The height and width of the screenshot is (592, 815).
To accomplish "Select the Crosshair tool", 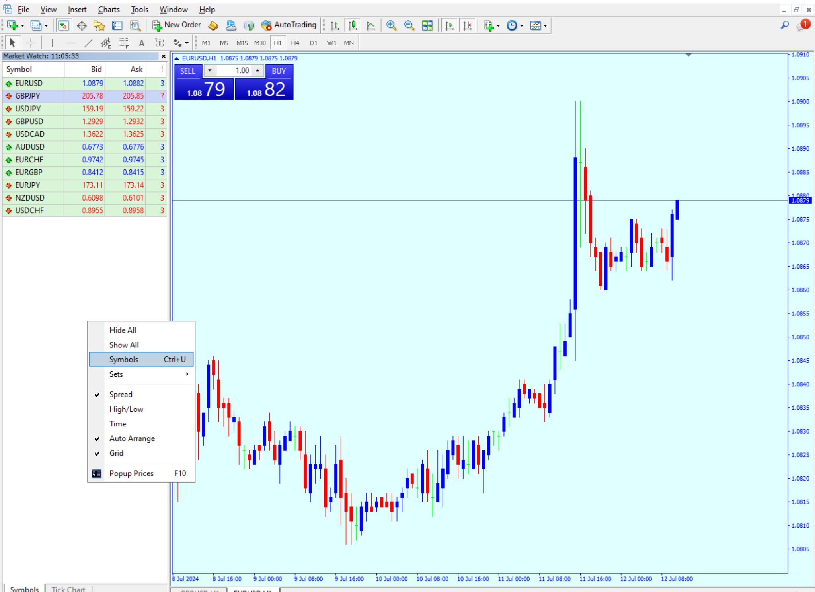I will point(31,43).
